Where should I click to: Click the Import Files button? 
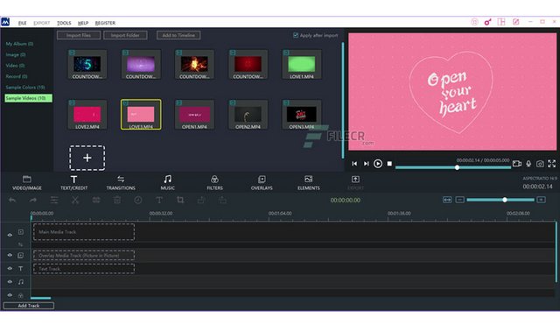[79, 35]
